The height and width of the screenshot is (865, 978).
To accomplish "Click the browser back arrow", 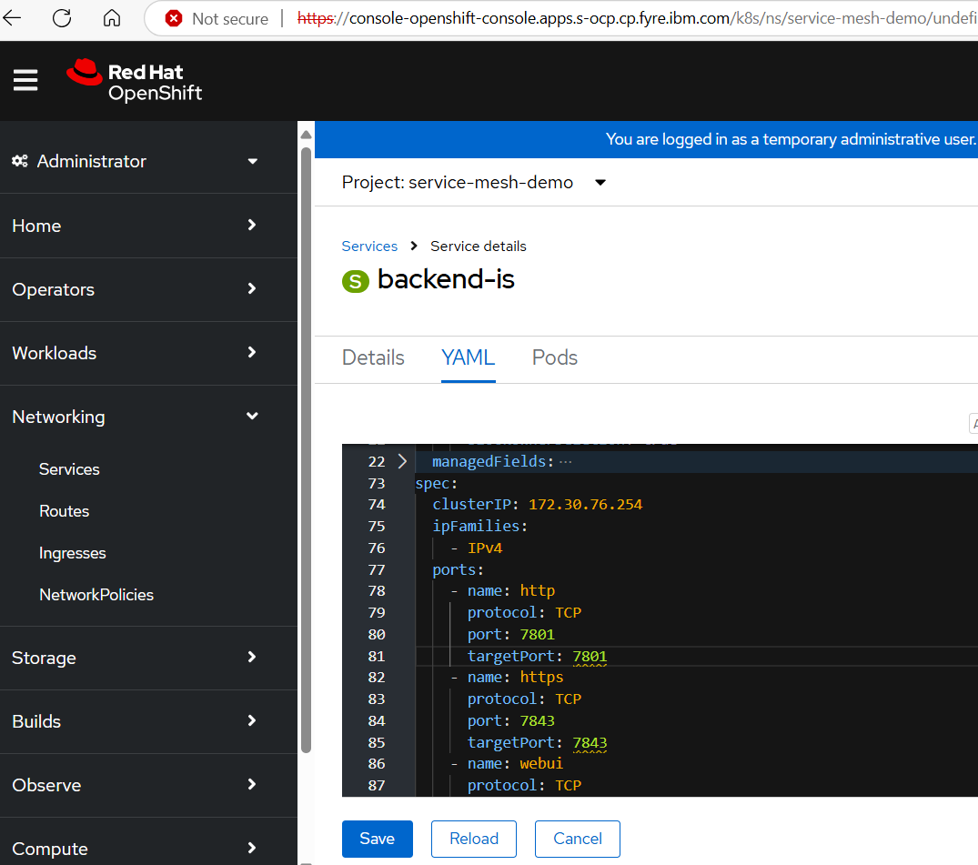I will (12, 18).
